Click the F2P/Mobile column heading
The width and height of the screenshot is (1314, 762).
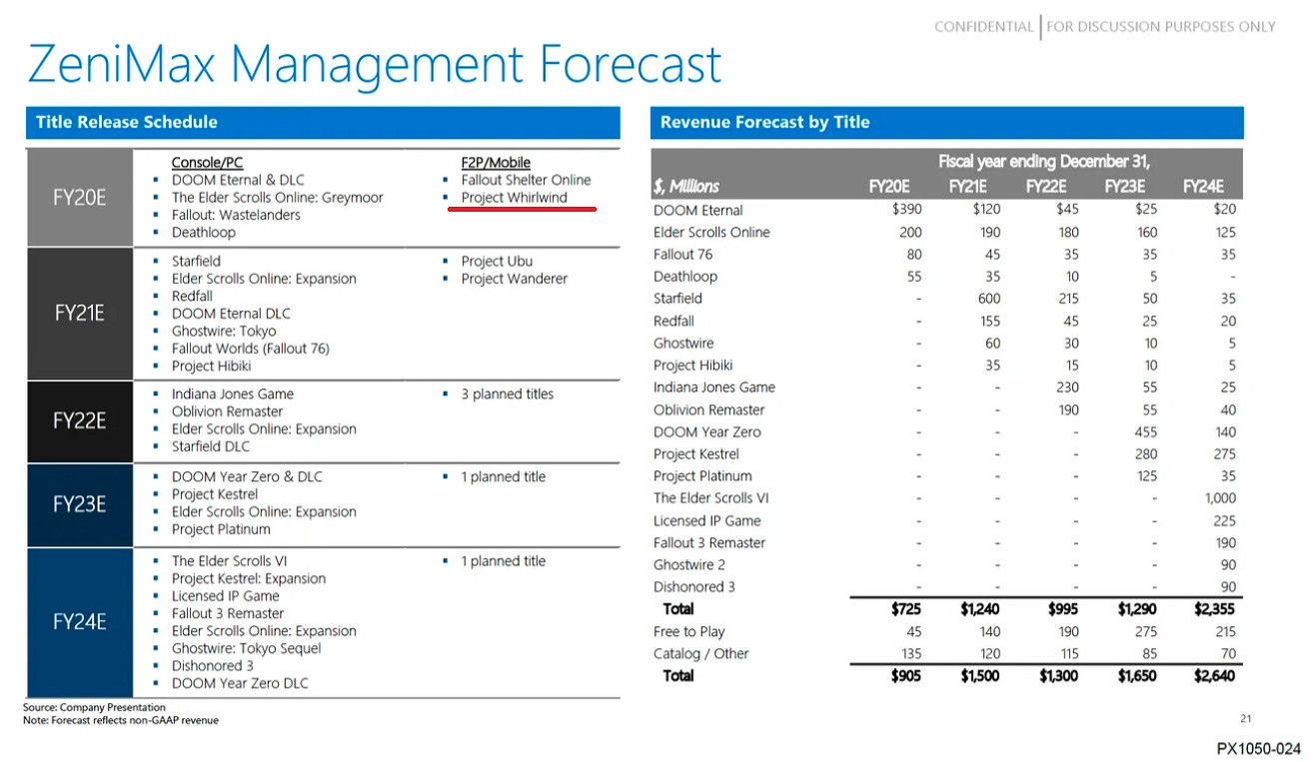[496, 163]
